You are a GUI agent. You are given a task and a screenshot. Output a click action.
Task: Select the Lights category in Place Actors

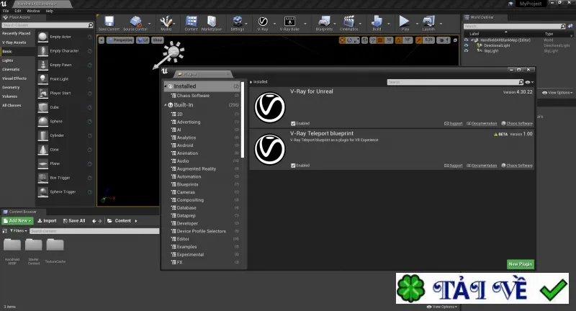pos(8,60)
